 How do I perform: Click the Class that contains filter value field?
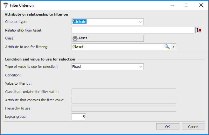(124, 92)
